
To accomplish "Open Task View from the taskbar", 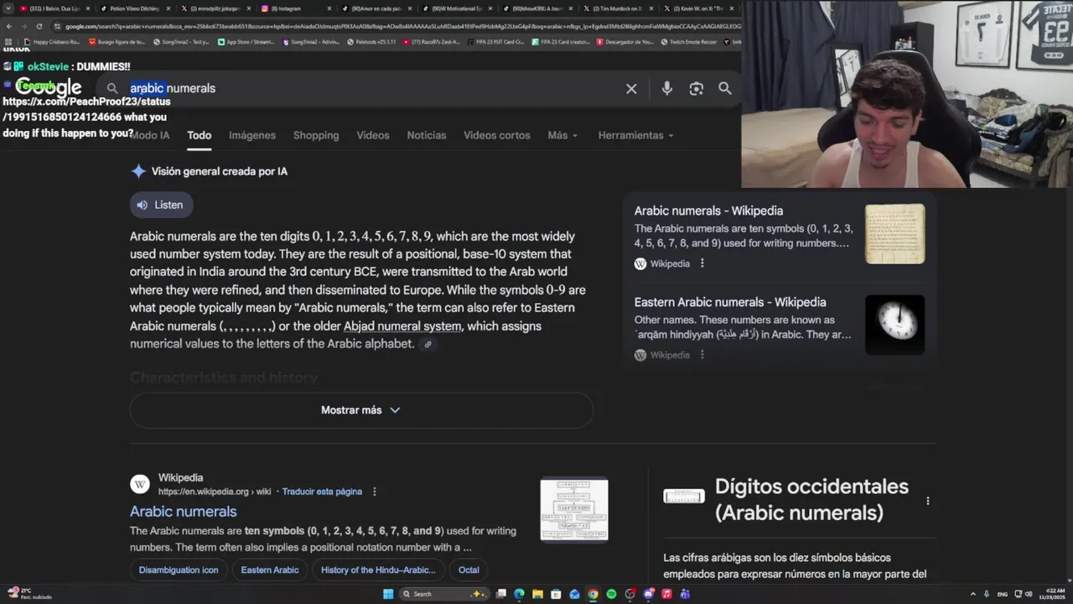I will pyautogui.click(x=500, y=594).
